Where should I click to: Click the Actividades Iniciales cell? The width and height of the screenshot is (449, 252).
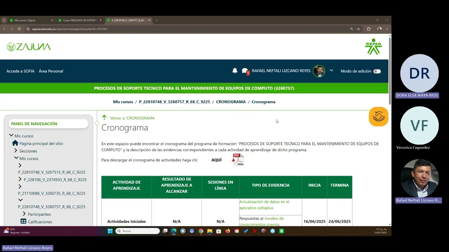126,222
